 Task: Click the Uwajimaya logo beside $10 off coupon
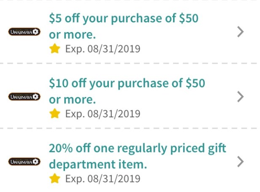point(24,97)
